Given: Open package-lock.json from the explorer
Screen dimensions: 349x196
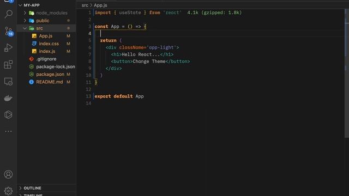Looking at the screenshot, I should click(x=56, y=66).
